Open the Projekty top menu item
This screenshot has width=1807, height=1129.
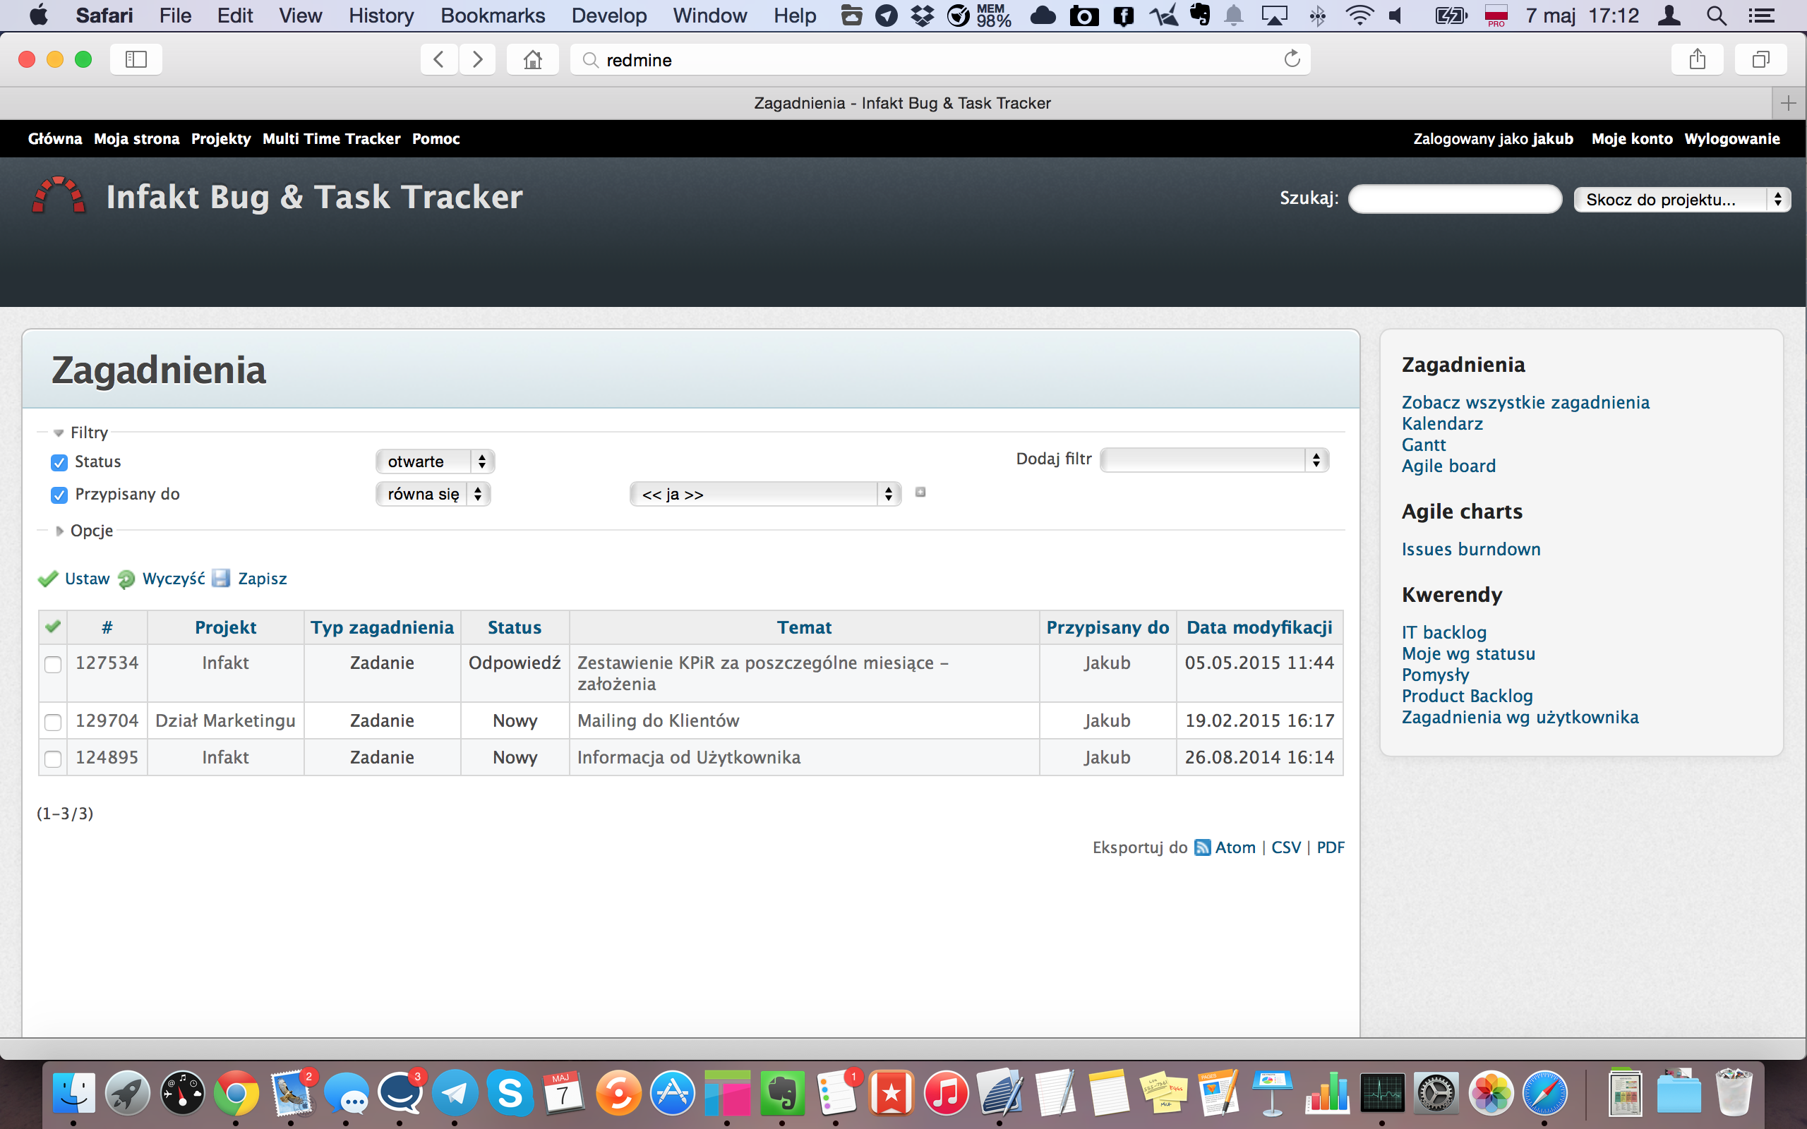[x=220, y=139]
